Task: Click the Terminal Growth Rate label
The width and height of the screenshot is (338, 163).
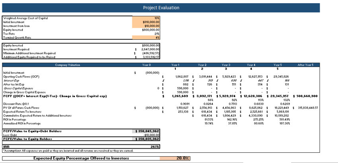Action: point(17,38)
